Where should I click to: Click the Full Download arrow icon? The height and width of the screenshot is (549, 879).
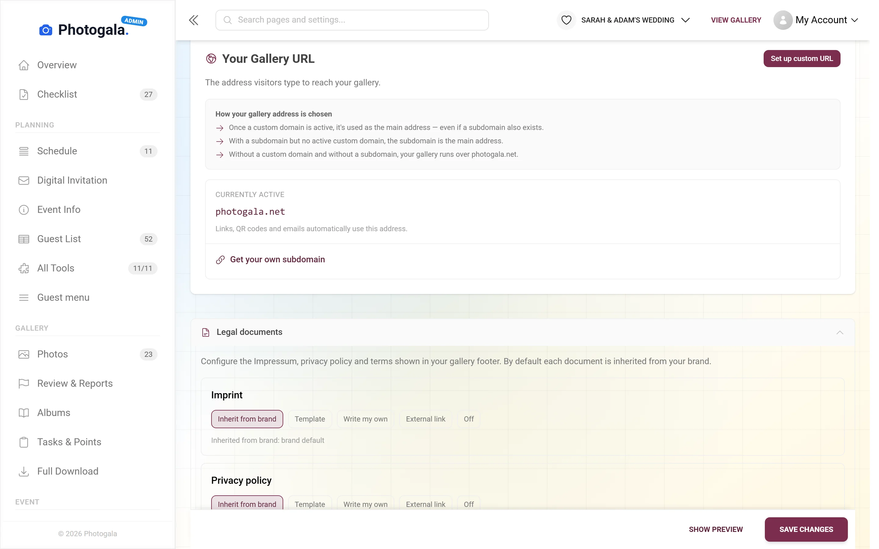tap(24, 471)
